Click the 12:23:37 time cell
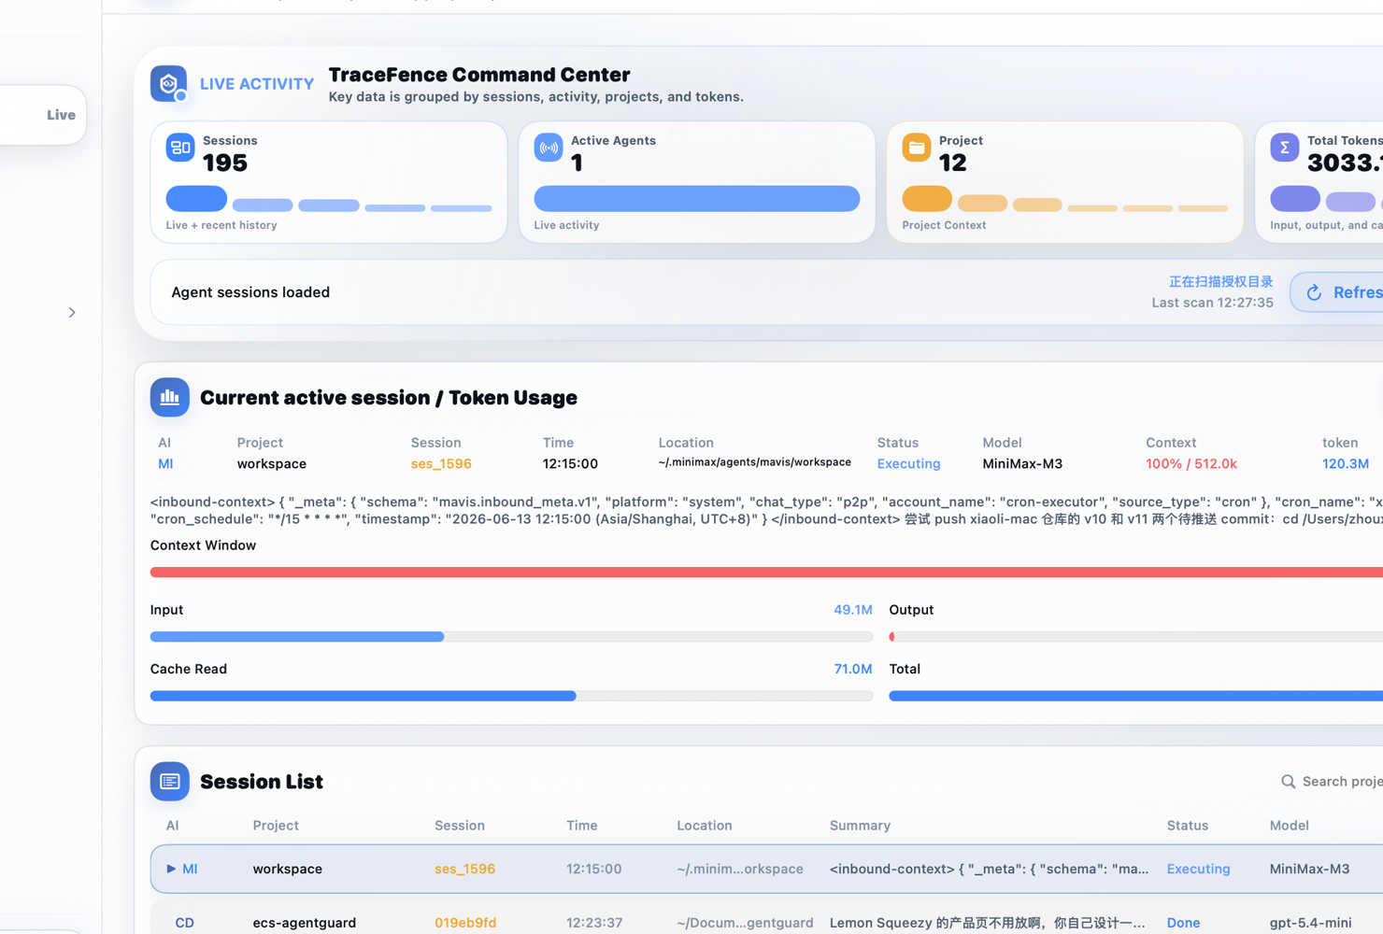 coord(594,922)
